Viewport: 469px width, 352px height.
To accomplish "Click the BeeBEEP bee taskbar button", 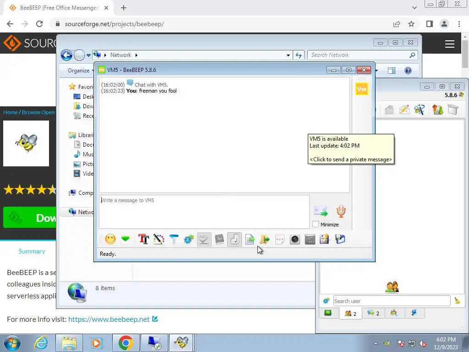I will pyautogui.click(x=181, y=343).
